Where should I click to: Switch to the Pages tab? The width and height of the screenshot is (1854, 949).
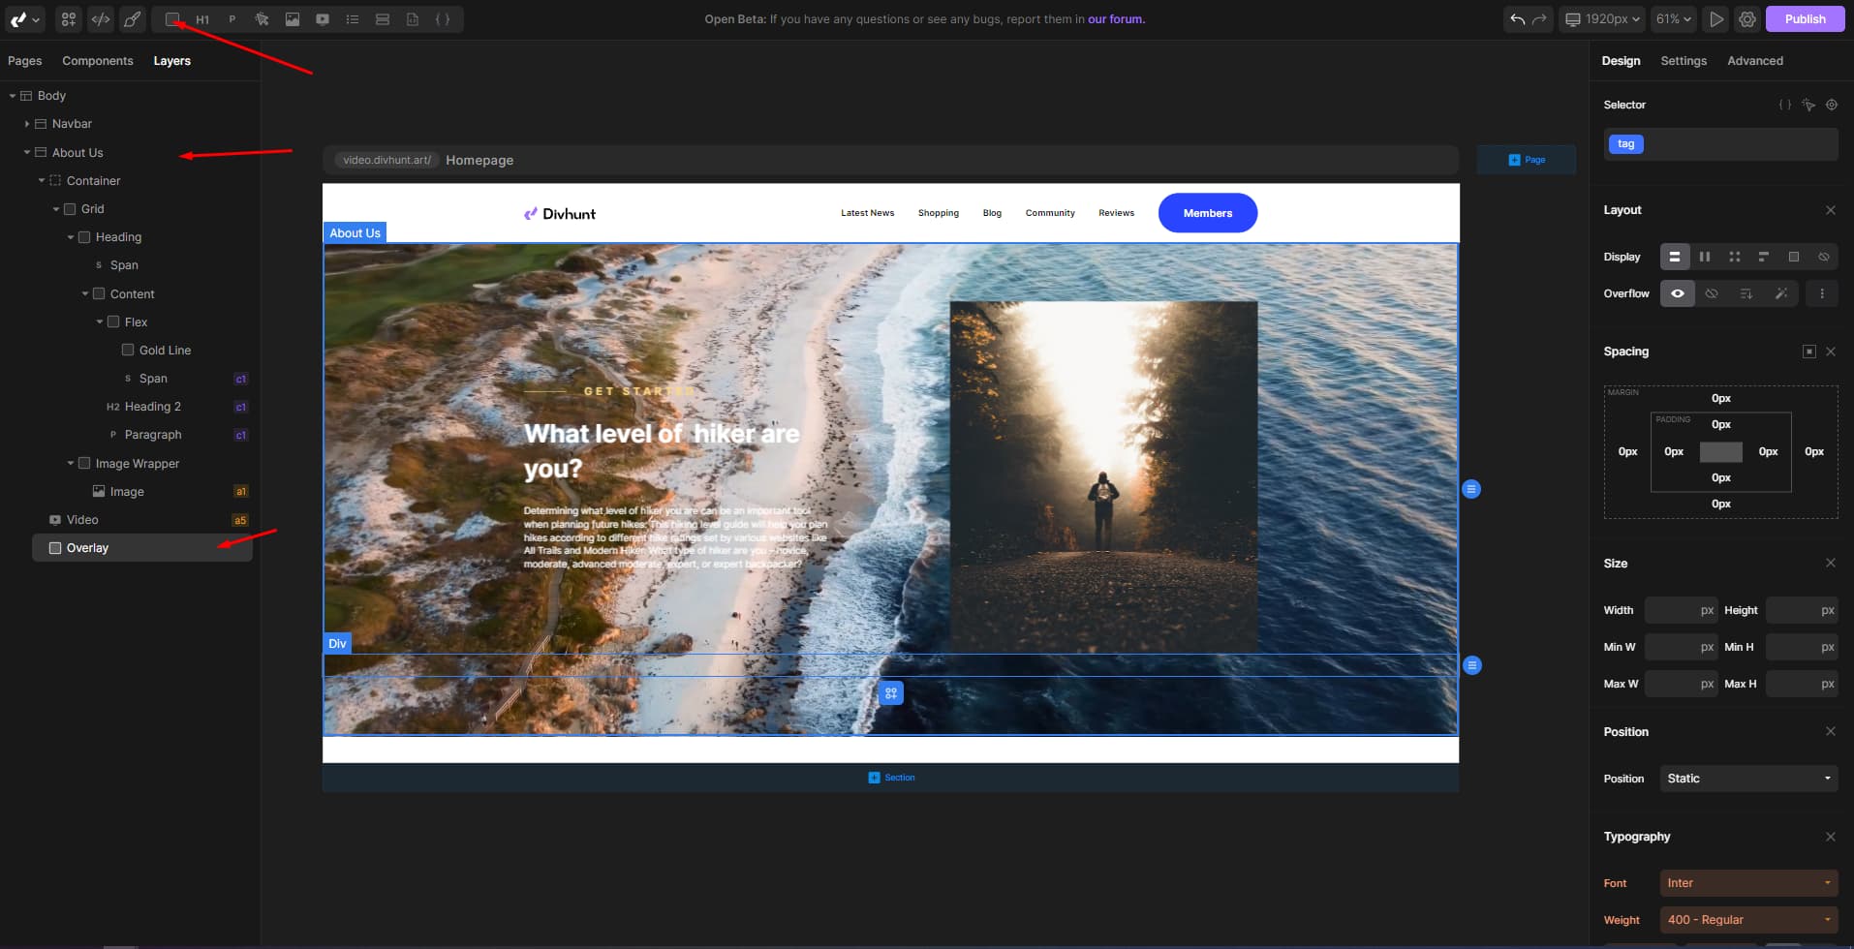pyautogui.click(x=25, y=60)
